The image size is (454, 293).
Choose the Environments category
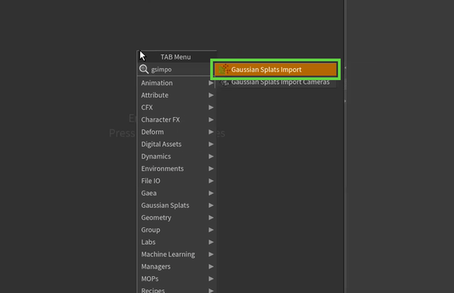click(x=162, y=169)
